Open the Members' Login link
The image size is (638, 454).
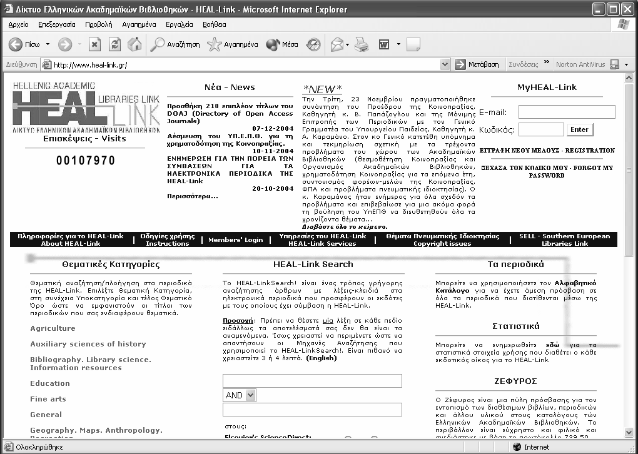click(x=236, y=240)
